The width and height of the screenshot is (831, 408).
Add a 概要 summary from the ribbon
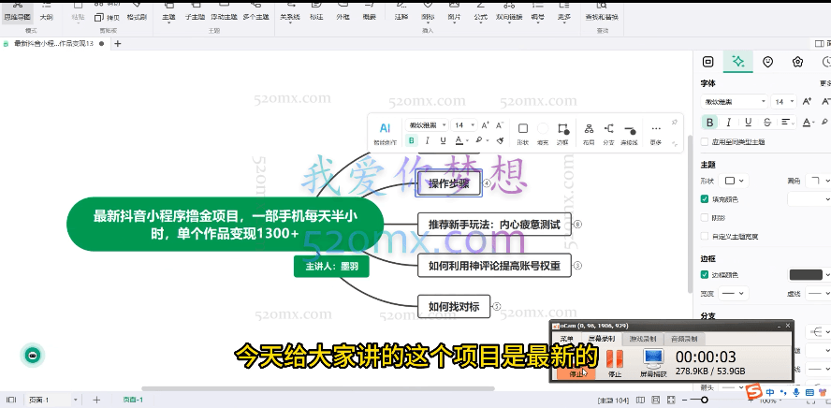pos(370,11)
